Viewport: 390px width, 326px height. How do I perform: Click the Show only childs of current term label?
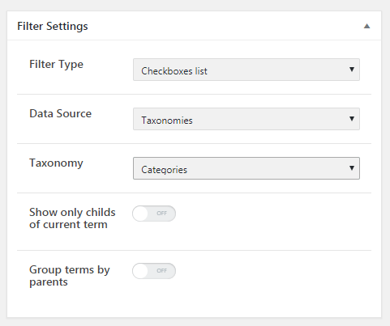(72, 218)
